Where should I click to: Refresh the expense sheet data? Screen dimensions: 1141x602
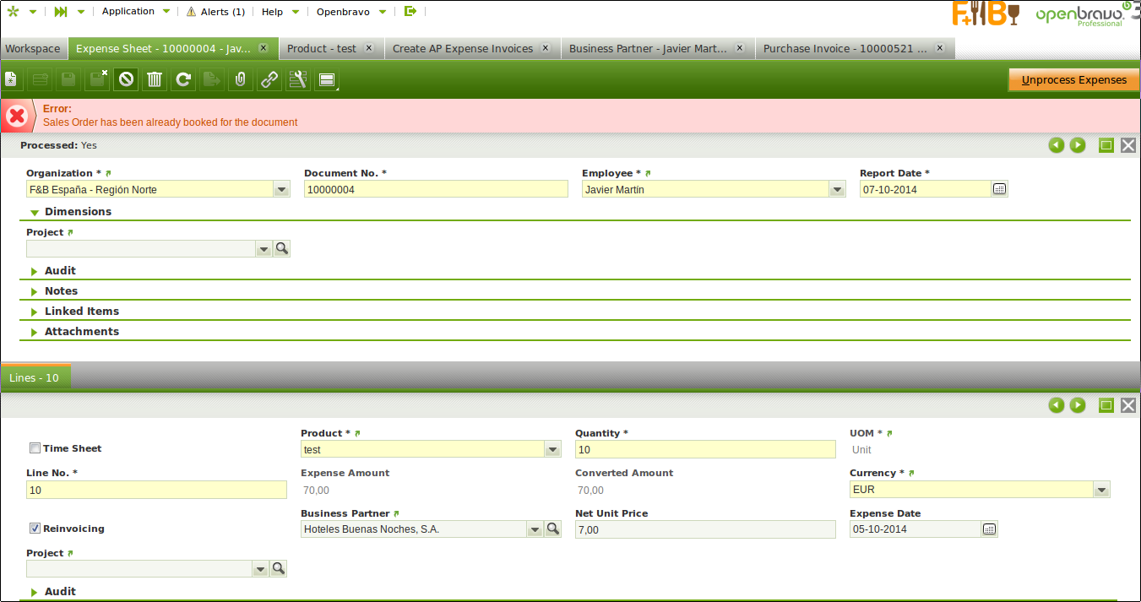point(183,79)
